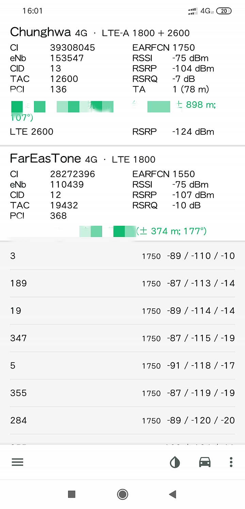Open the Chunghwa 4G cell card
Image resolution: width=245 pixels, height=509 pixels.
click(x=122, y=68)
